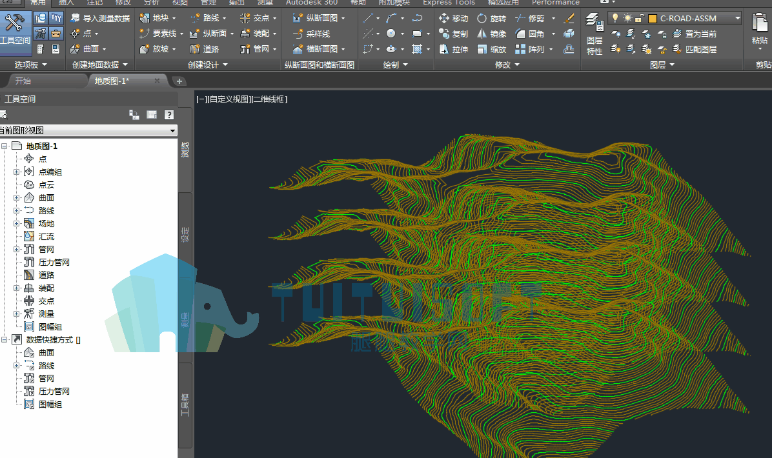Toggle the lock icon for layer C-ROAD-ASSM
772x458 pixels.
click(639, 18)
